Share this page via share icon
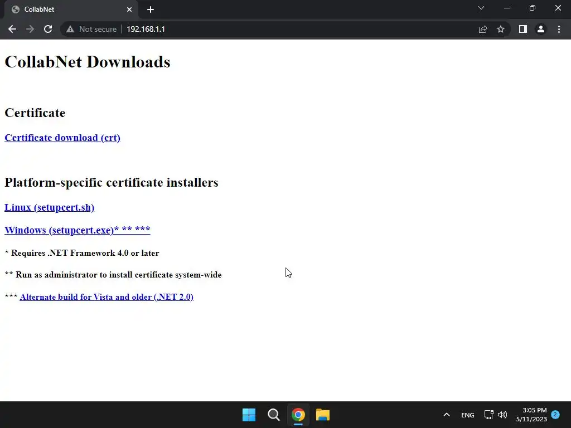 point(483,29)
